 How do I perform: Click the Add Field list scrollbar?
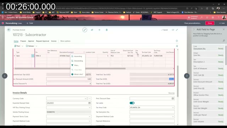tap(226, 55)
